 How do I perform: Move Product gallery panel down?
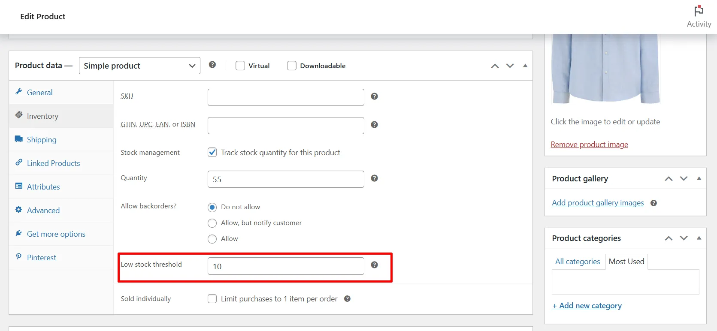684,179
